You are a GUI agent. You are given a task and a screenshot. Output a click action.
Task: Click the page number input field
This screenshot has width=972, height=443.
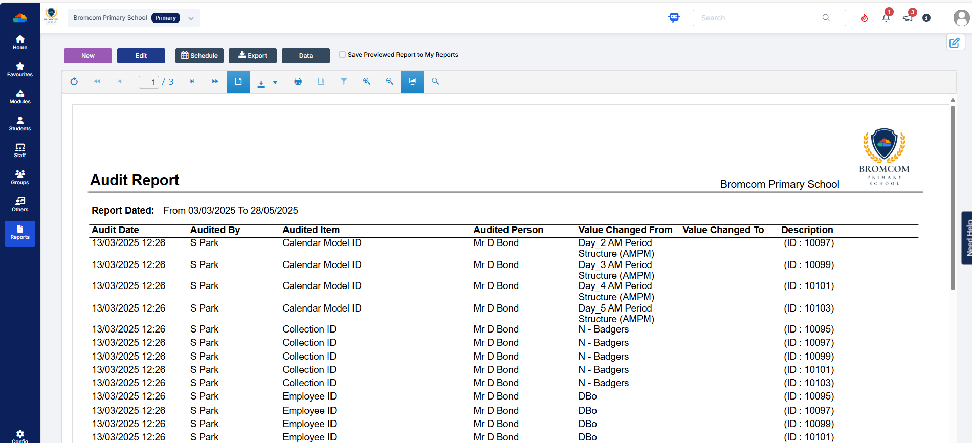pos(149,82)
